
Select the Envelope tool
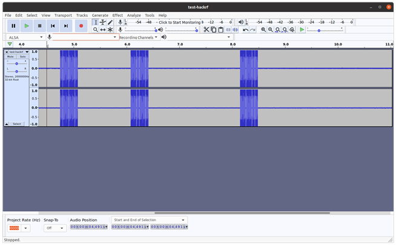pos(103,22)
